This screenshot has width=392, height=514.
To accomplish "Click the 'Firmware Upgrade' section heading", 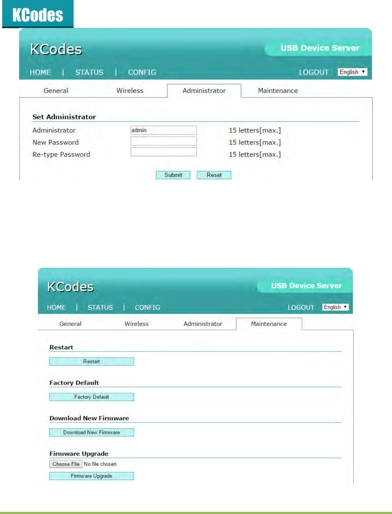I will pos(79,454).
